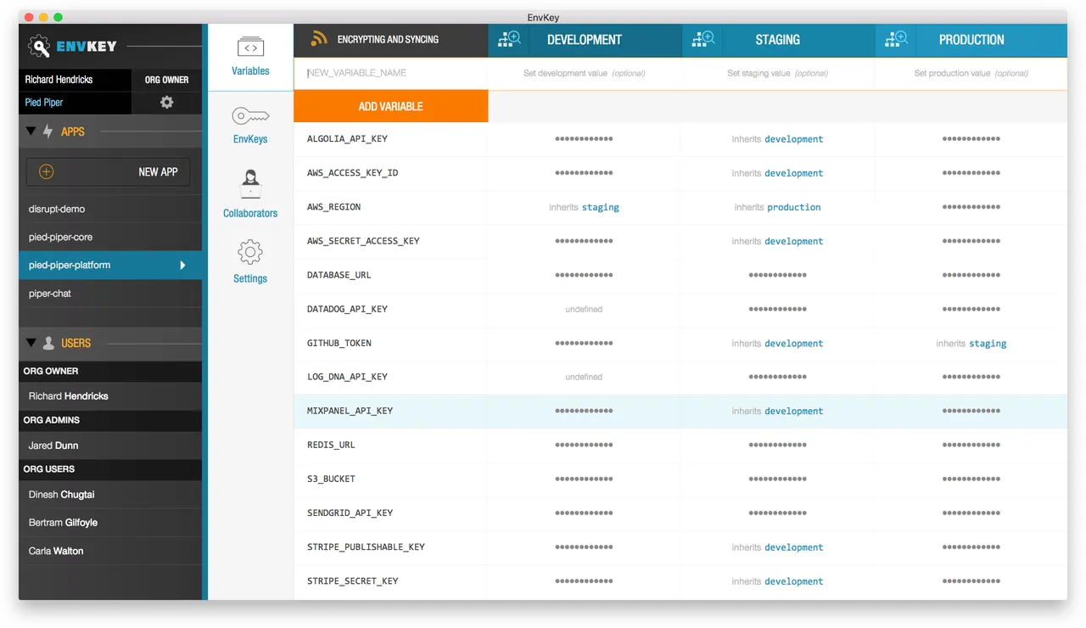Click the ADD VARIABLE button

click(x=391, y=106)
